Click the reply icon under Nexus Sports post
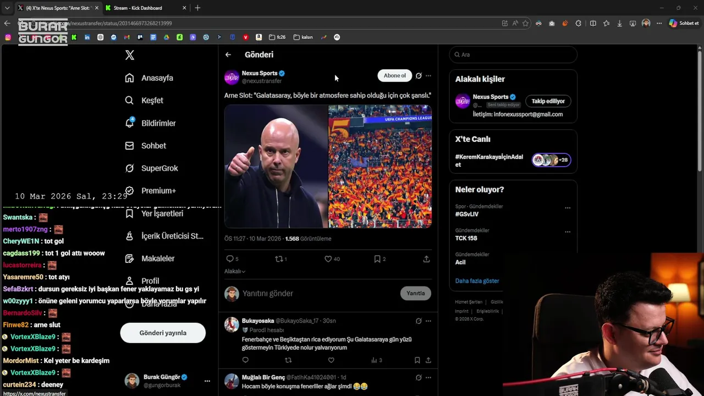The width and height of the screenshot is (704, 396). coord(230,259)
